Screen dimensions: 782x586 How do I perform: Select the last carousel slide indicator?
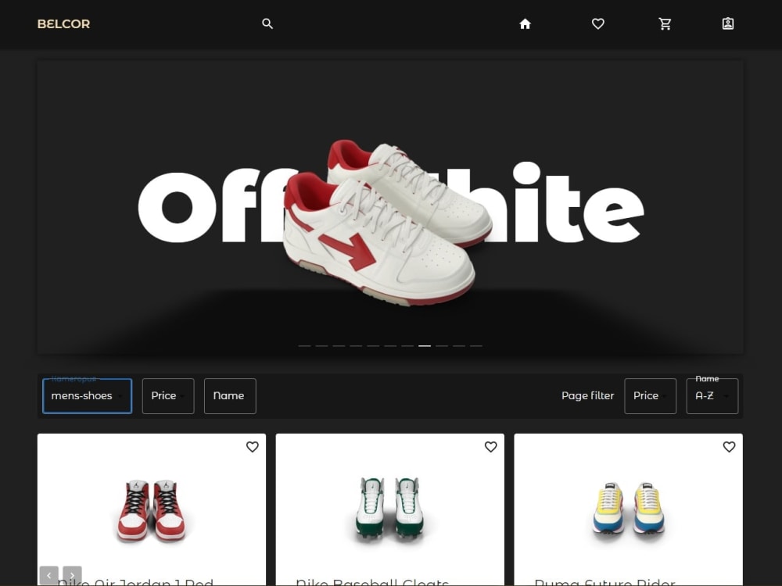pyautogui.click(x=475, y=345)
